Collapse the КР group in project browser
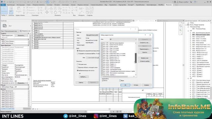 (x=188, y=78)
